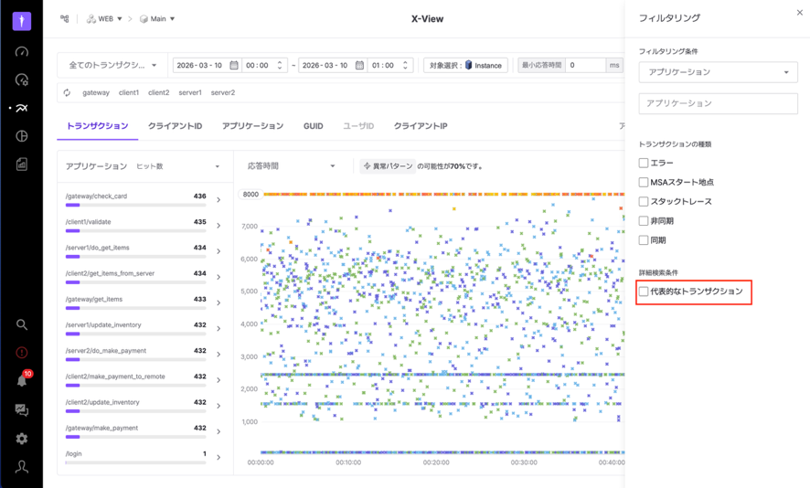Open the settings gear in sidebar
810x488 pixels.
[x=22, y=439]
